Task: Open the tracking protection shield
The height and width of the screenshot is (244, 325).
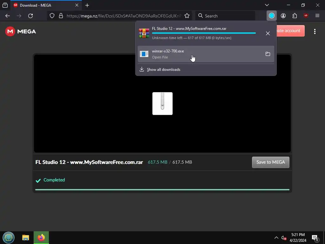Action: tap(52, 16)
